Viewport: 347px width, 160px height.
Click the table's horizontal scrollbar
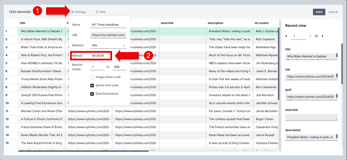coord(83,151)
